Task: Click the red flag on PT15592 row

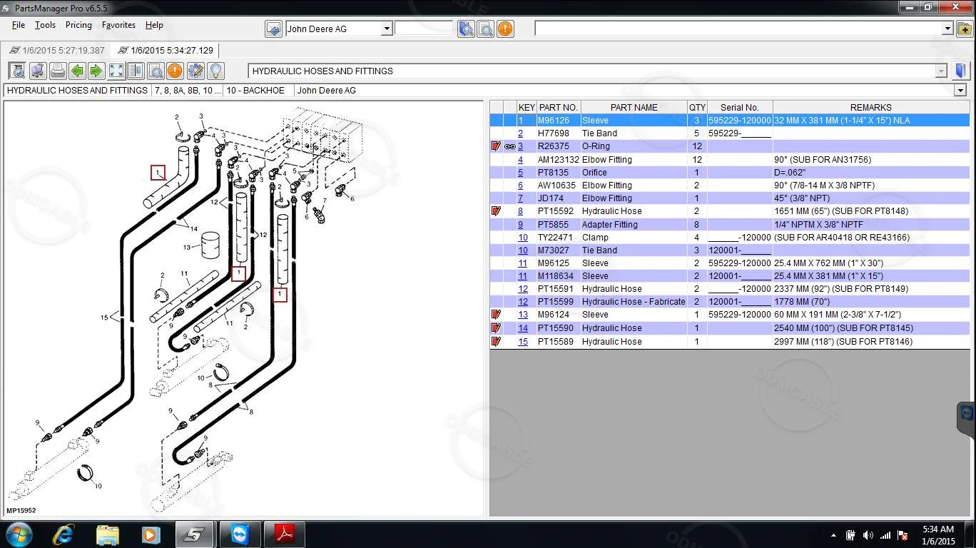Action: [497, 211]
